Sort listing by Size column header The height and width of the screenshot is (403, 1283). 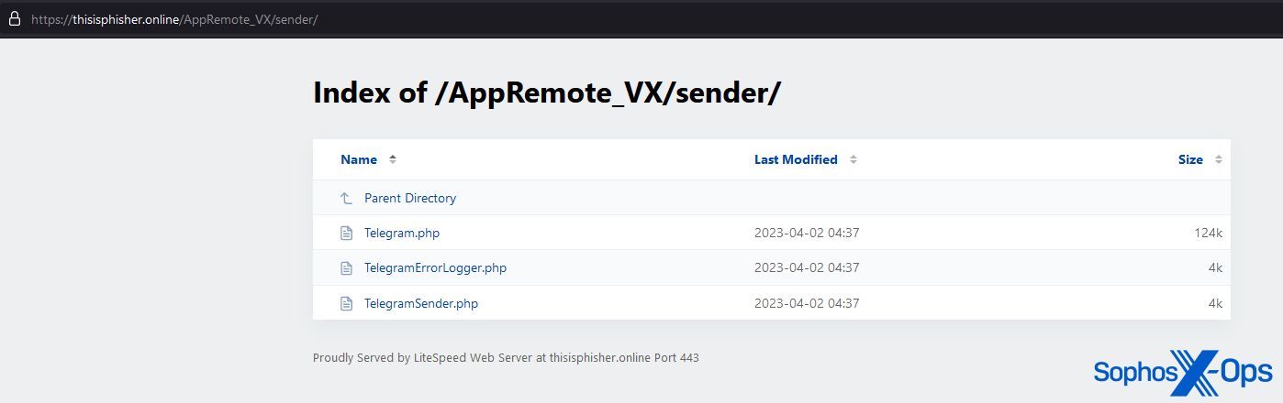pos(1190,159)
